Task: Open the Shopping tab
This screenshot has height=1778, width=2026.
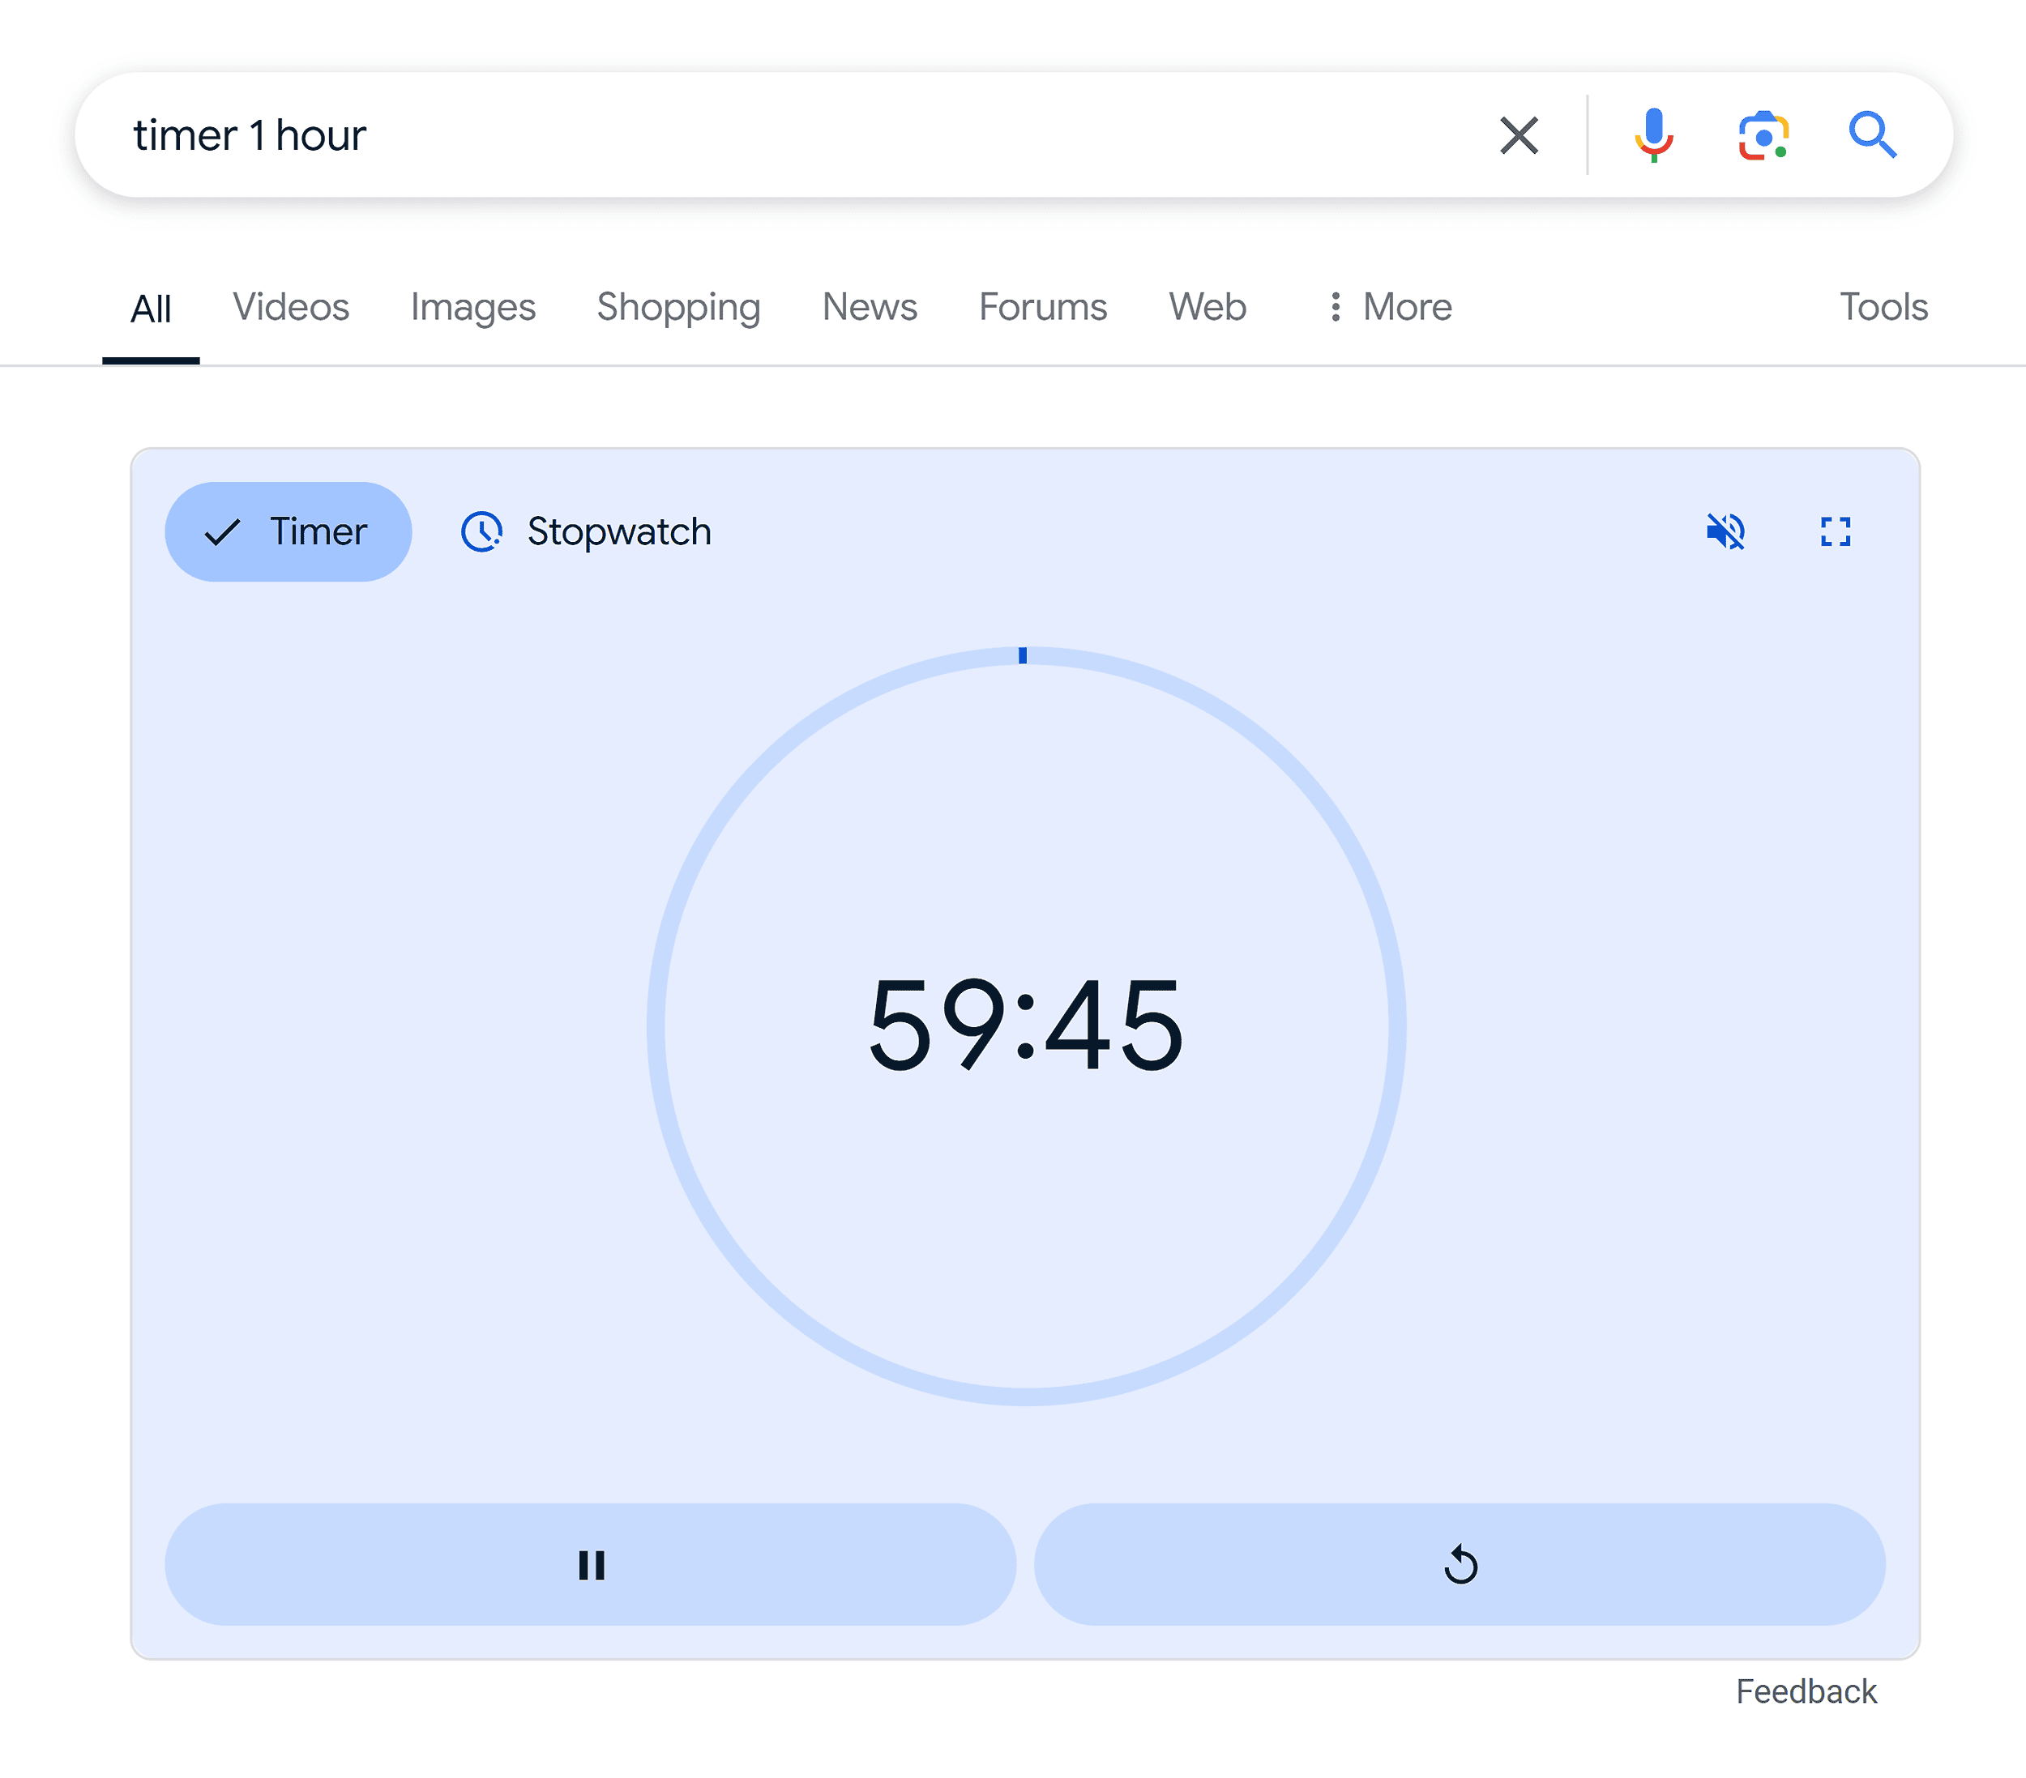Action: pos(679,307)
